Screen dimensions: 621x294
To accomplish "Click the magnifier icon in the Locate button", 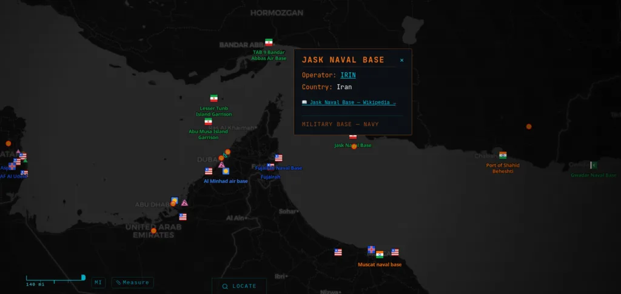I will pyautogui.click(x=225, y=287).
